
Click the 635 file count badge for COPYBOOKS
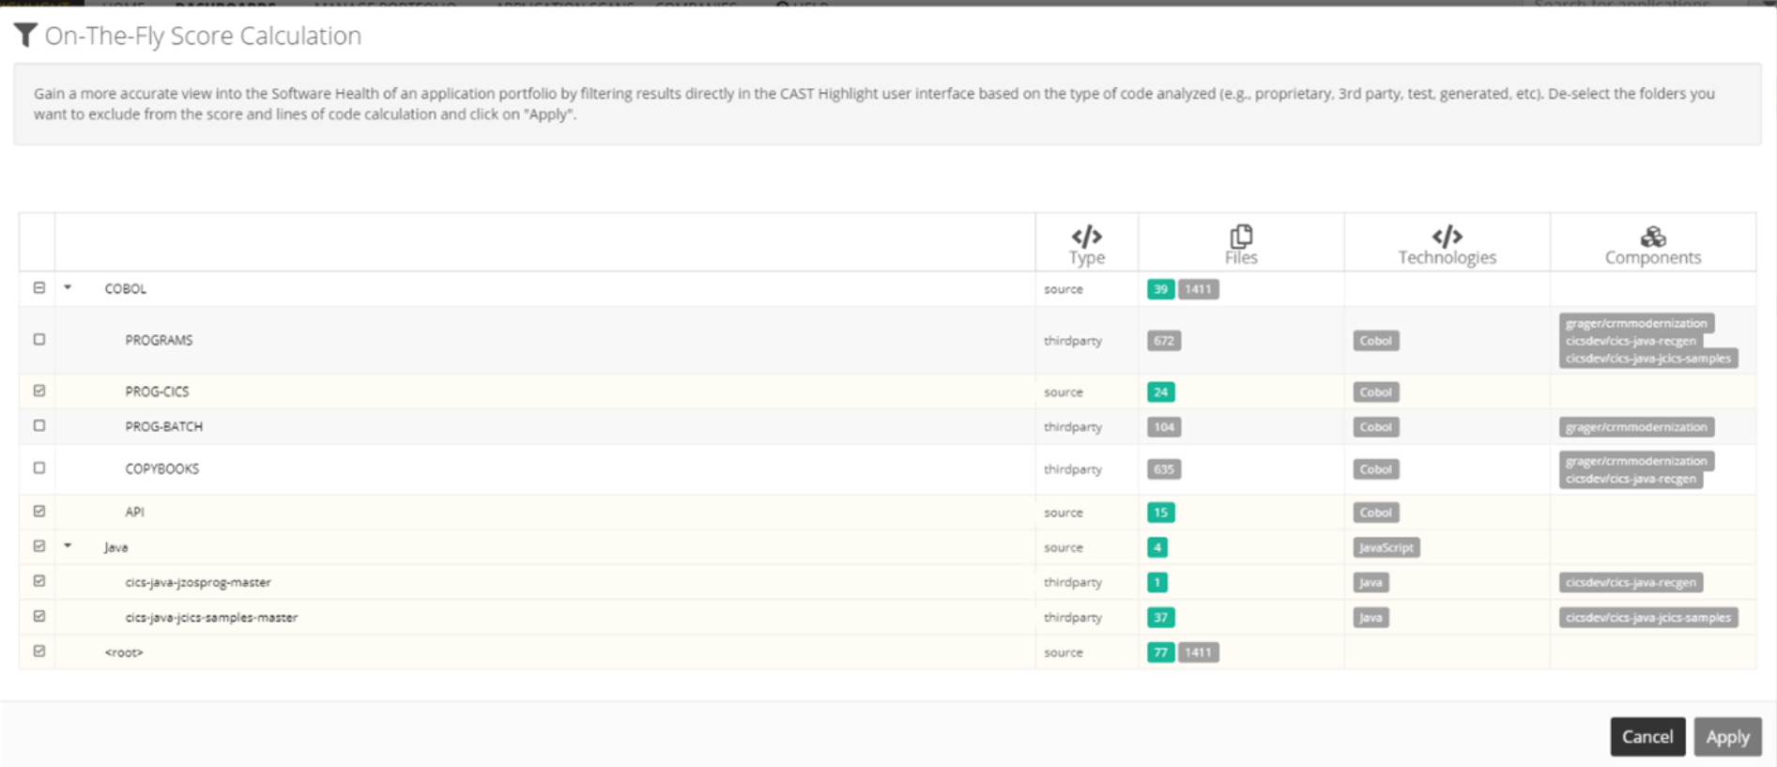click(1164, 469)
